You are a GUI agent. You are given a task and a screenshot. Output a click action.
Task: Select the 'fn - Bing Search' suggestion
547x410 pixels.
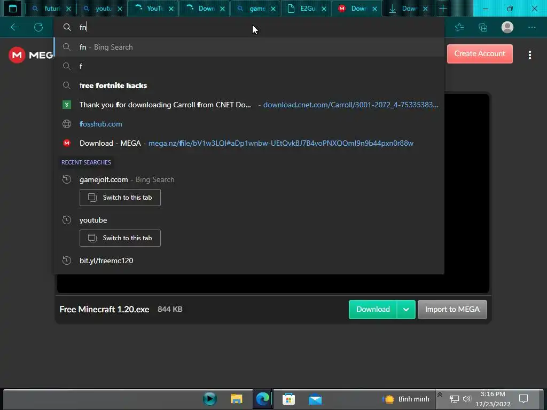tap(249, 47)
